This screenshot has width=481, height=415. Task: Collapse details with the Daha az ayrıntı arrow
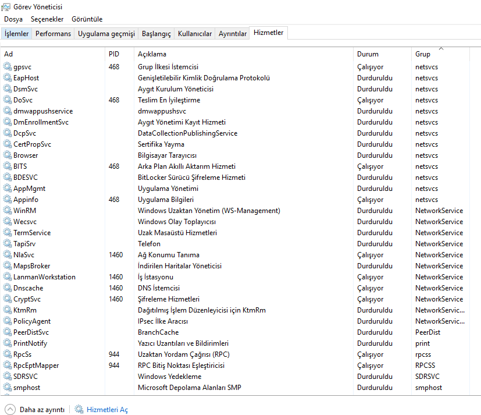[x=10, y=409]
